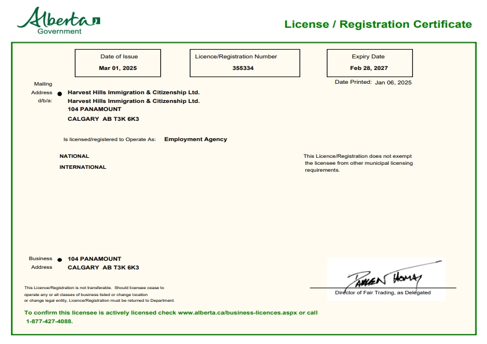Select the company name on the d/b/a line
The image size is (487, 344).
[134, 101]
